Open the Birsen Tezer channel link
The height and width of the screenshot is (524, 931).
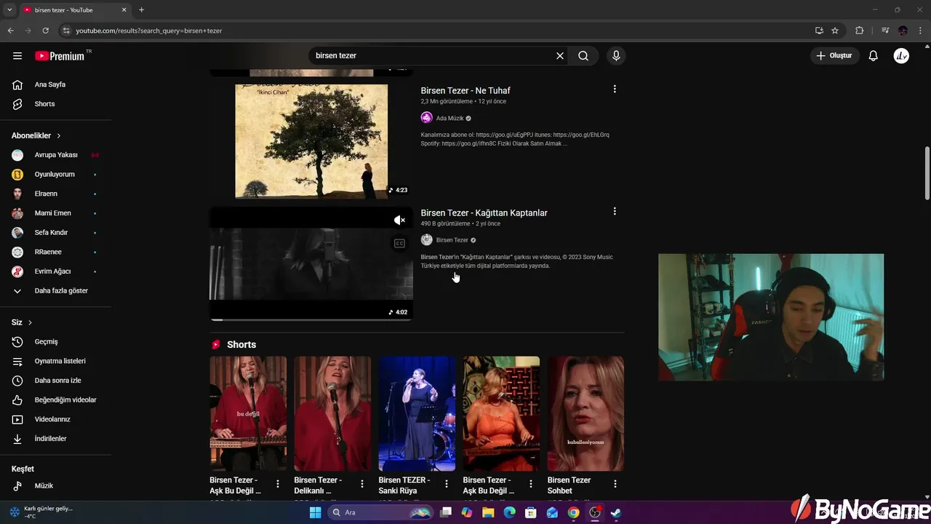click(x=452, y=240)
